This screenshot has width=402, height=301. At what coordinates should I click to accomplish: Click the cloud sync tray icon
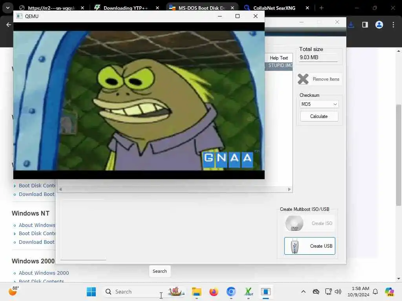(x=316, y=292)
